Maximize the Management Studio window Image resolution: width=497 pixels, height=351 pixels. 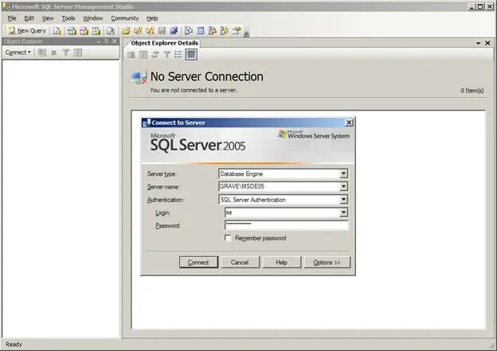click(x=480, y=6)
